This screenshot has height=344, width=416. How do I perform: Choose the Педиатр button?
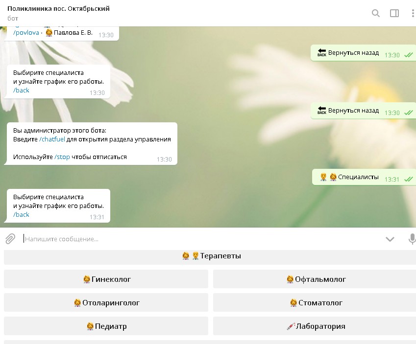[106, 326]
